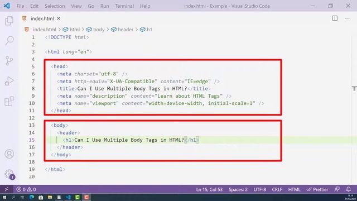Screen dimensions: 357x201
Task: Change end of line sequence CRLF
Action: pos(277,189)
